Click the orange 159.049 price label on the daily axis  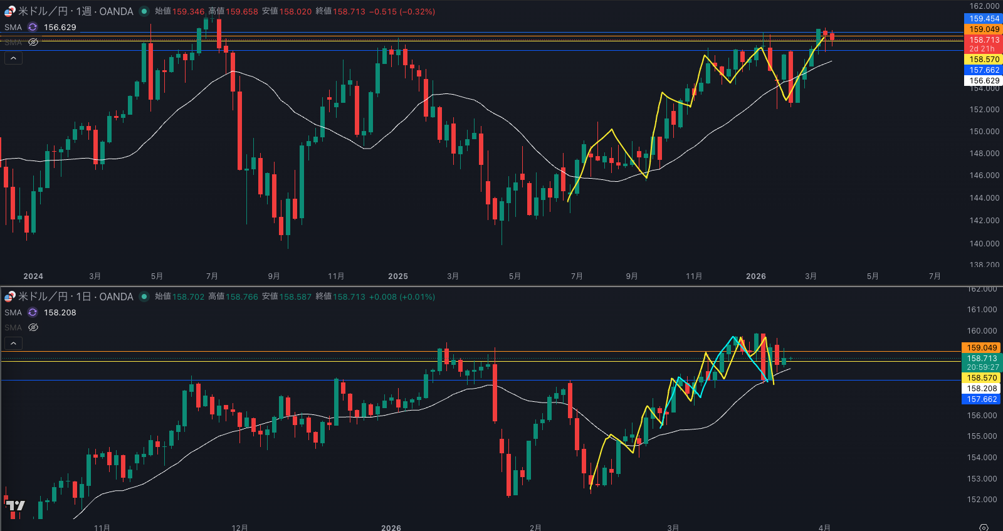[x=981, y=347]
